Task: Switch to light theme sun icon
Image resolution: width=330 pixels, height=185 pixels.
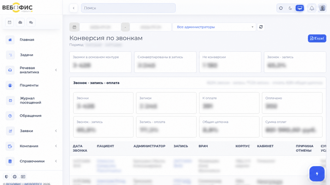Action: pos(281,8)
